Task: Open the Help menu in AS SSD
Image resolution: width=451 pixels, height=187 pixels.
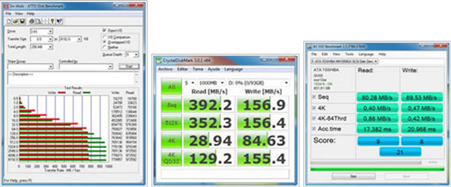Action: [x=382, y=54]
